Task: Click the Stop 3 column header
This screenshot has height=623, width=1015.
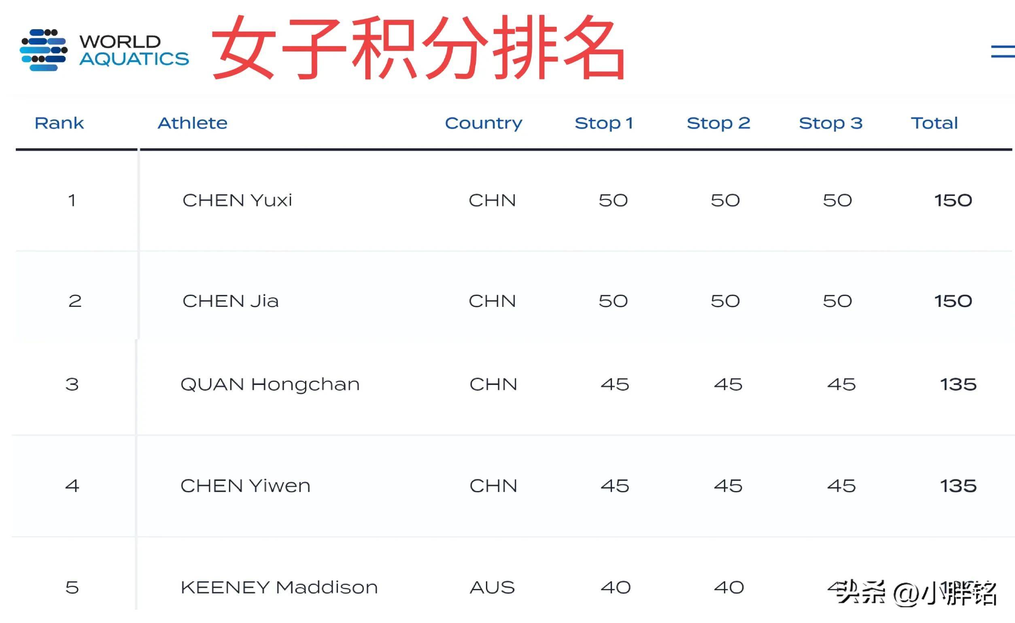Action: [830, 123]
